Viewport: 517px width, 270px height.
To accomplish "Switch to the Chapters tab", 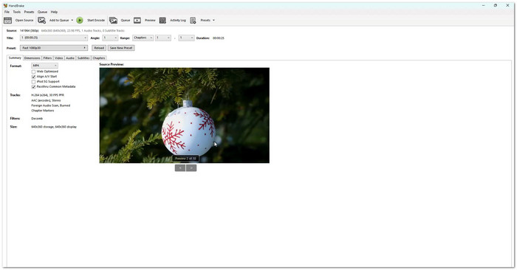I will point(98,58).
